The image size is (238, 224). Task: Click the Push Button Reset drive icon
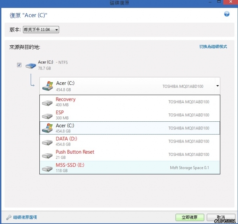pyautogui.click(x=47, y=156)
